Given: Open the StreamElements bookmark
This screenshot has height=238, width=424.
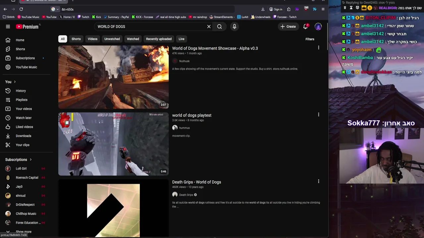Looking at the screenshot, I should [222, 17].
